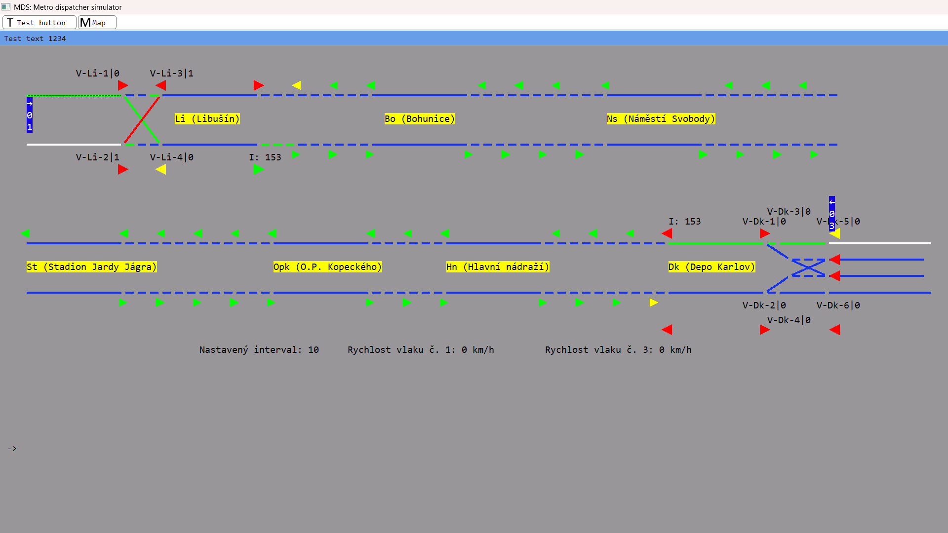Select train indicator 03 near Depo Karlov
The image size is (948, 533).
click(832, 214)
